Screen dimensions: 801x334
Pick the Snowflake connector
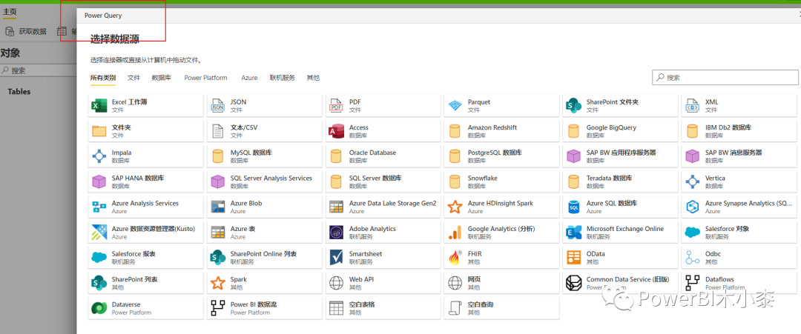[x=501, y=181]
